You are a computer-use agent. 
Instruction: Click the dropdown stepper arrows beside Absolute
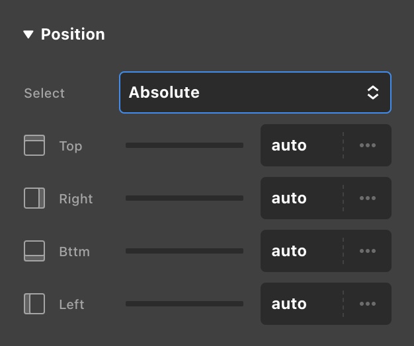[x=373, y=92]
